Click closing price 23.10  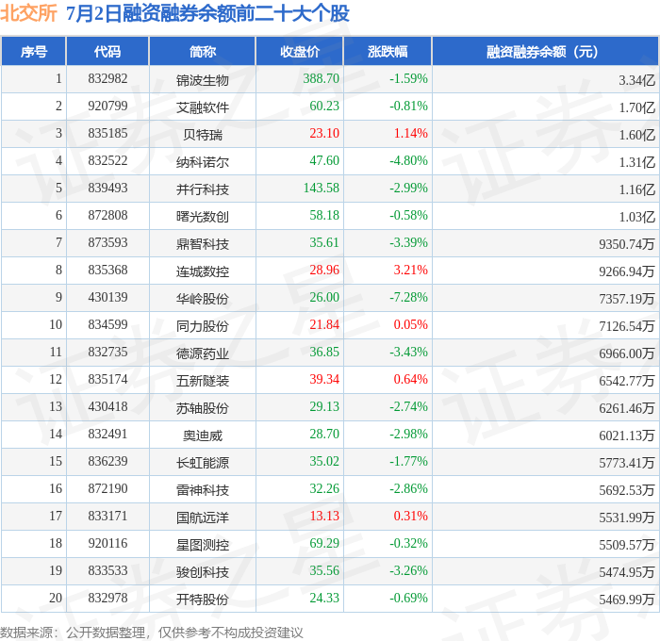coord(324,134)
